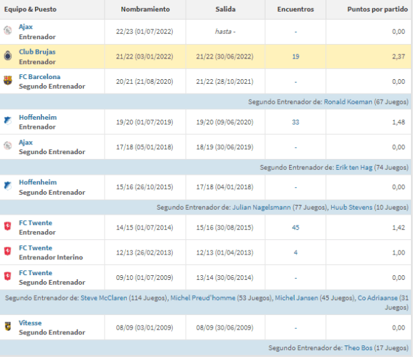Click the FC Twente crest in the 14/15 Entrenador row

click(x=8, y=226)
